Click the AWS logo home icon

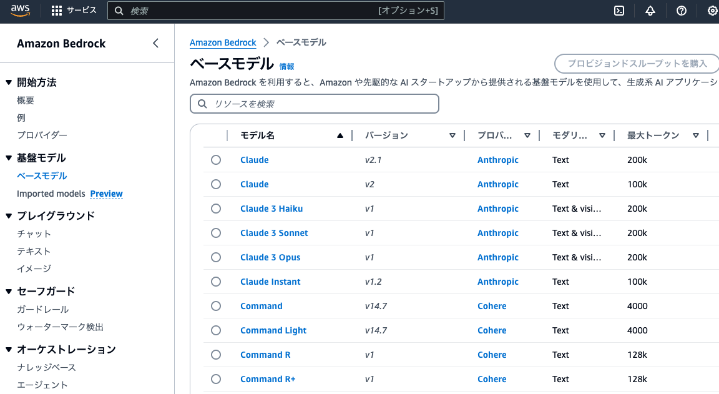[x=21, y=10]
